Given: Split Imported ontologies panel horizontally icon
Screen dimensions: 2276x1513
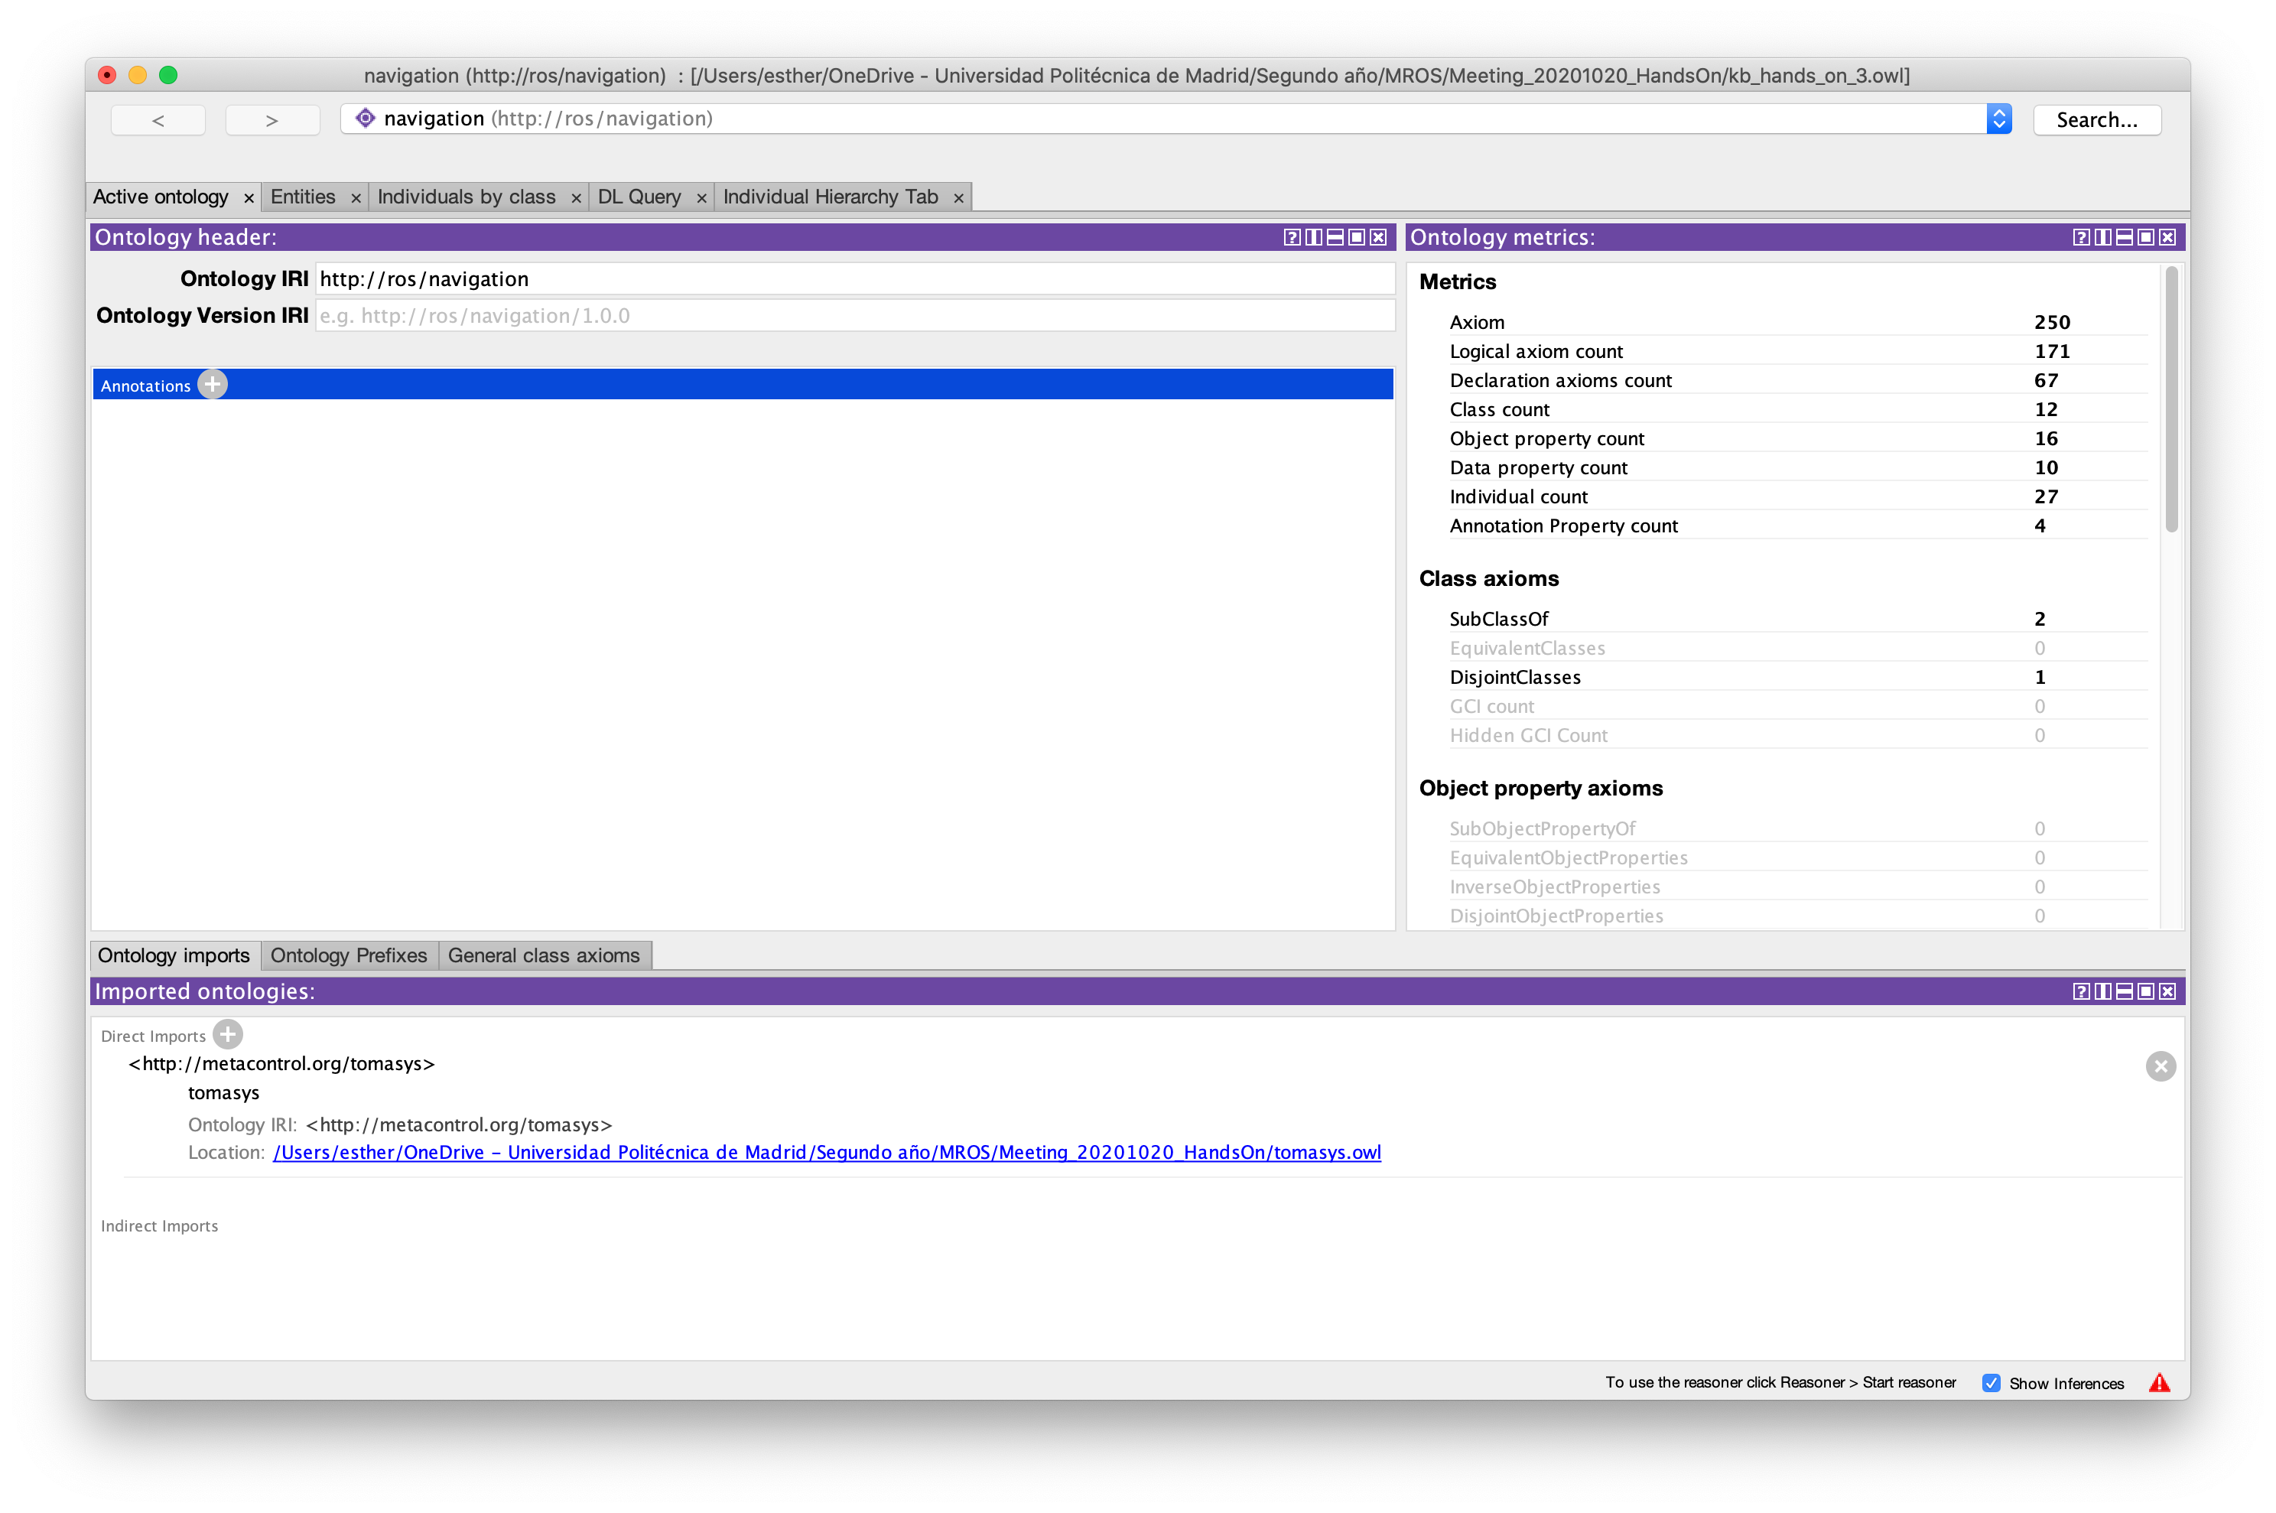Looking at the screenshot, I should [2124, 991].
